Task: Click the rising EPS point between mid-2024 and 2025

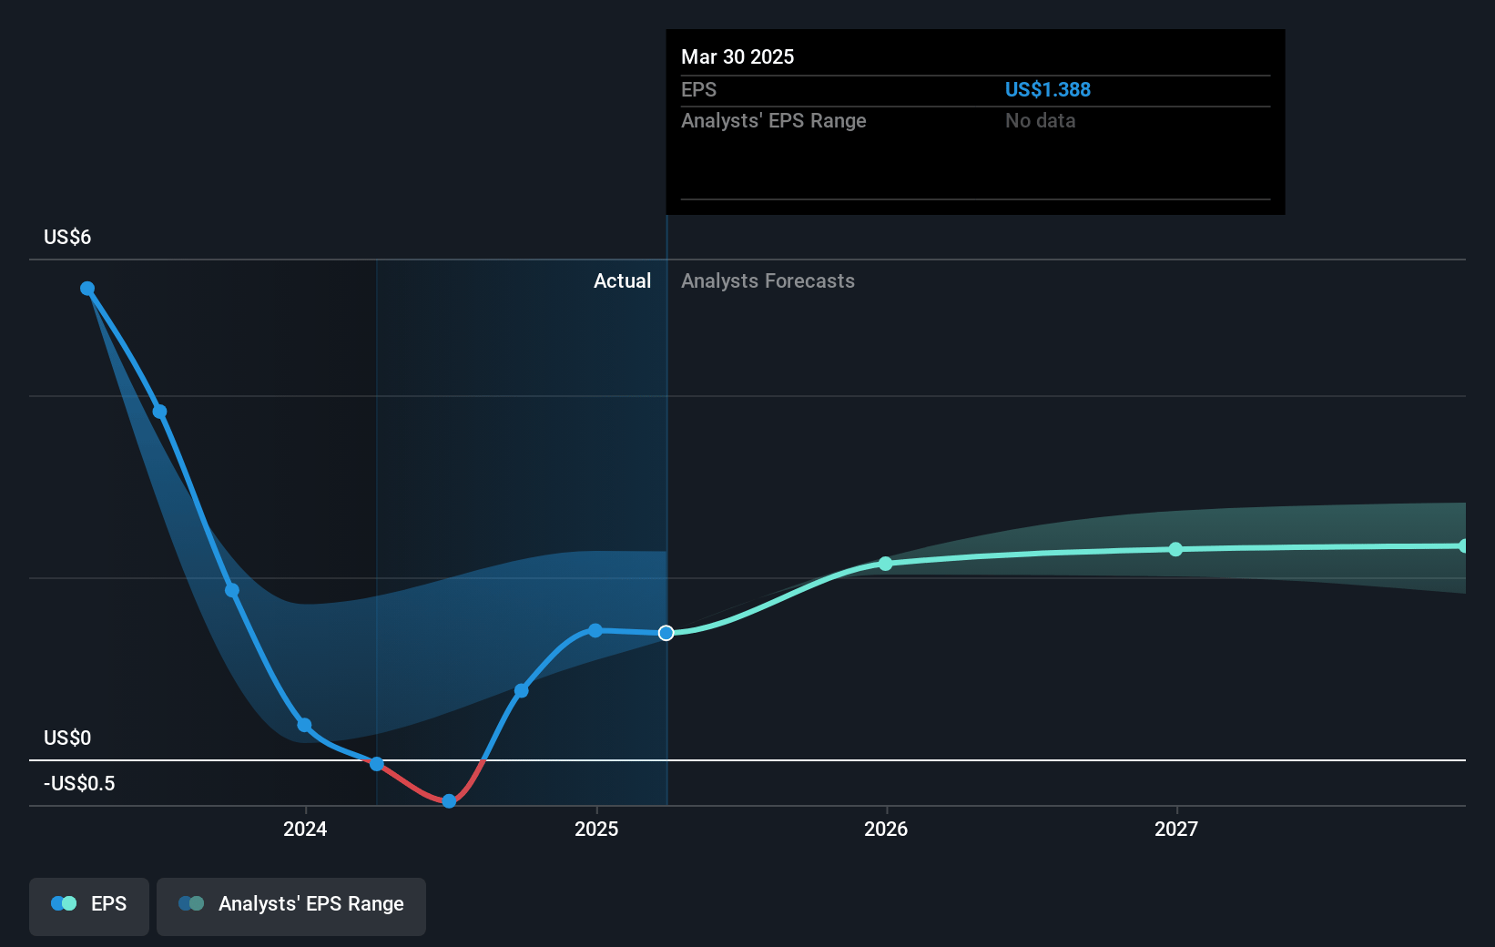Action: 522,691
